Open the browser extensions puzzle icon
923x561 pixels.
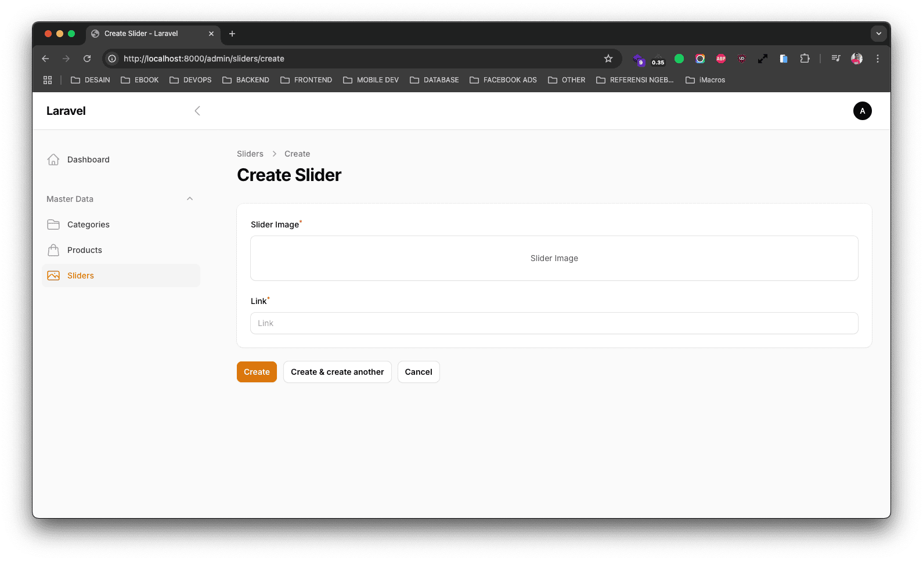[805, 59]
